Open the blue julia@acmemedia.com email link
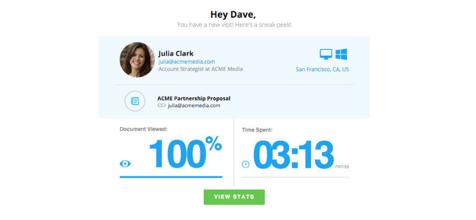Screen dimensions: 476x220 point(187,62)
